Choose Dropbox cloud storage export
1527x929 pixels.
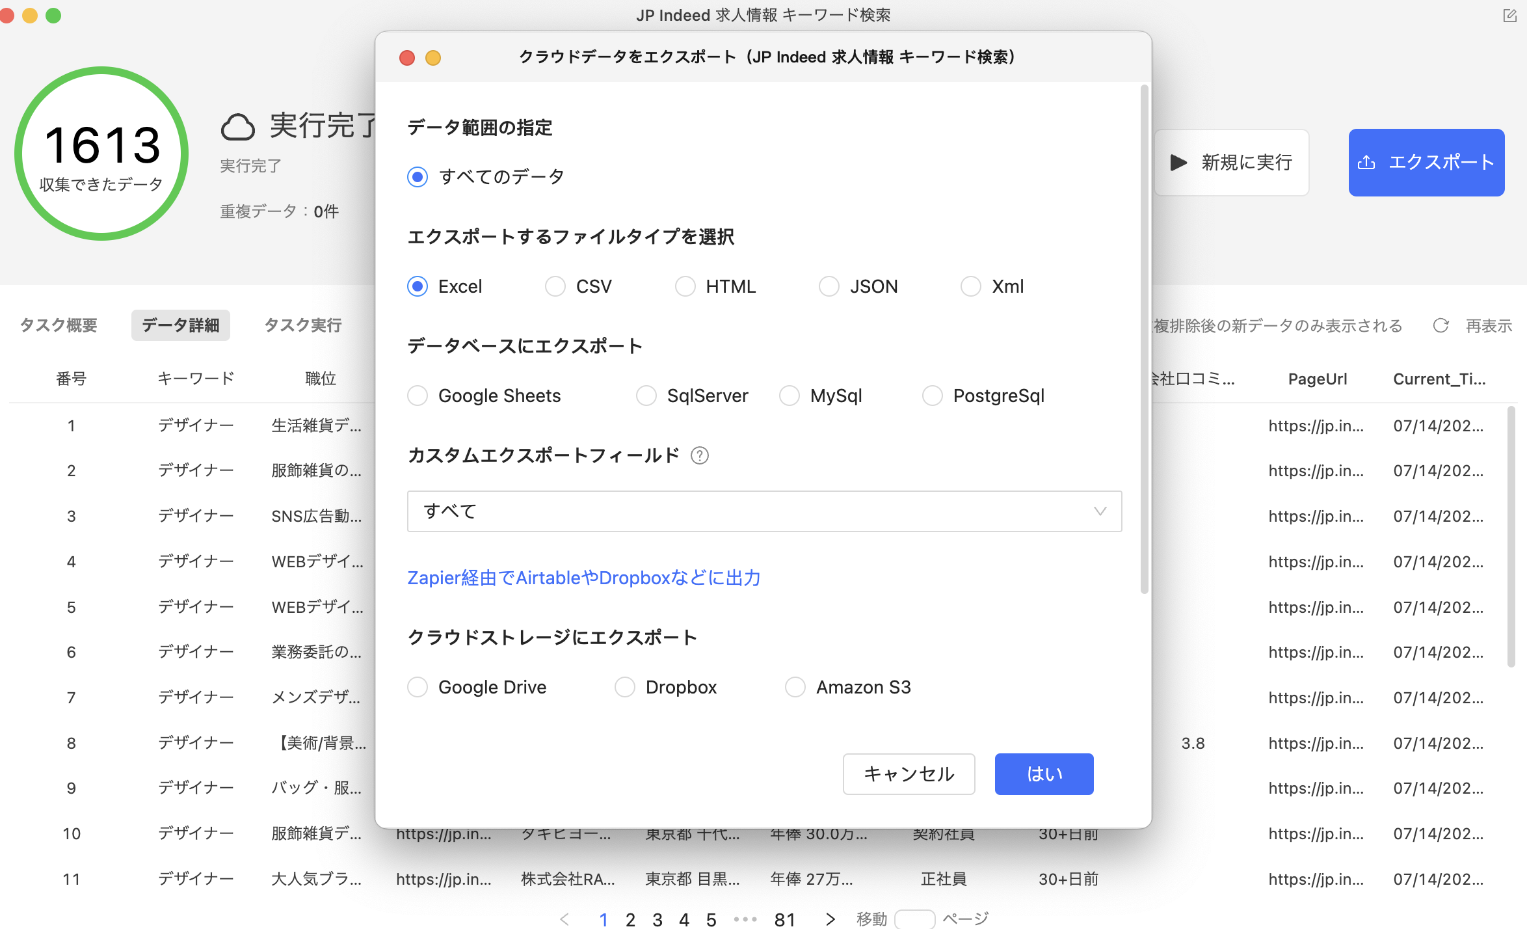(x=625, y=687)
